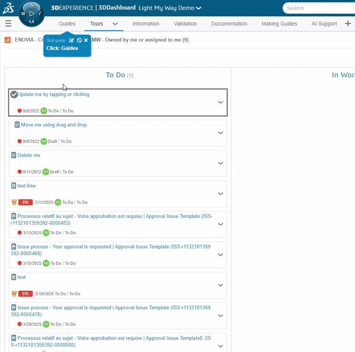Open Light My Way Demo dashboard dropdown
Screen dimensions: 355x352
(x=198, y=8)
